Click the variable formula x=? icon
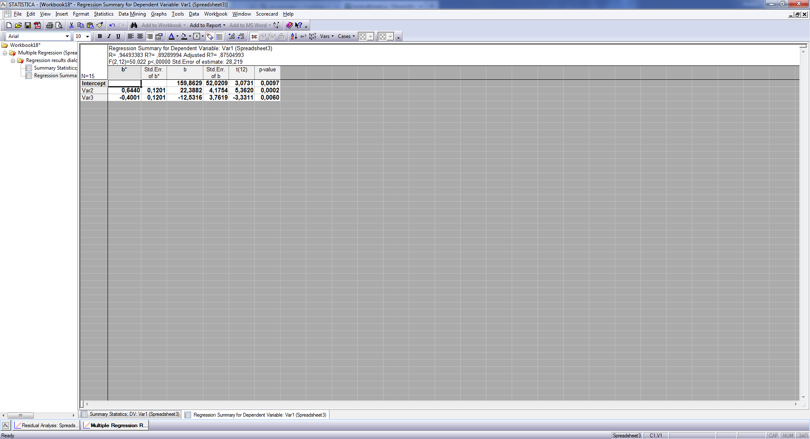Viewport: 810px width, 439px height. (x=303, y=36)
